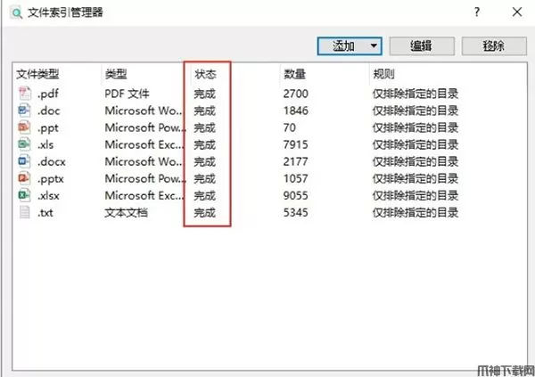Click the 'PDF 文件' type cell
Screen dimensions: 535x377
tap(127, 94)
